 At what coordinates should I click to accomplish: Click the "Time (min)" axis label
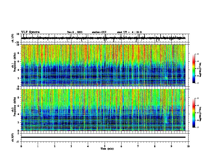tap(107, 149)
